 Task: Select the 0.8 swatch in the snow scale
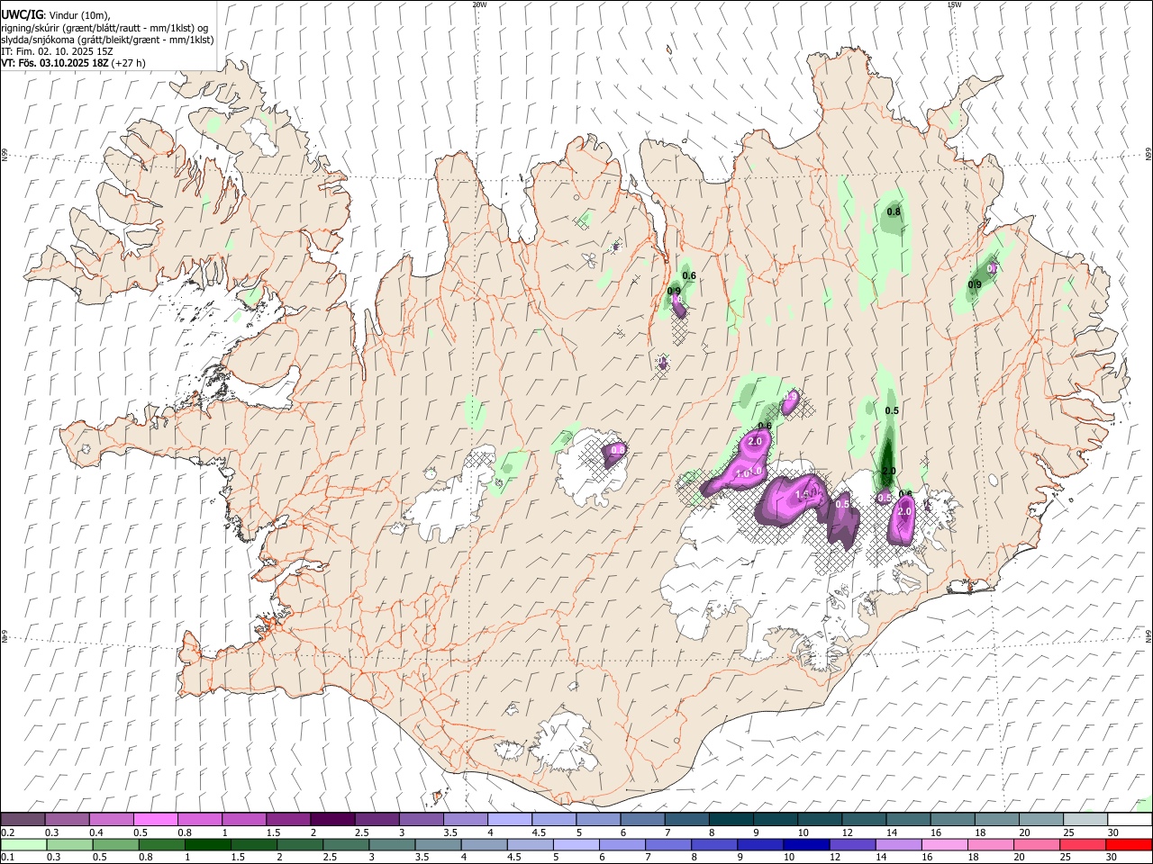pyautogui.click(x=200, y=819)
